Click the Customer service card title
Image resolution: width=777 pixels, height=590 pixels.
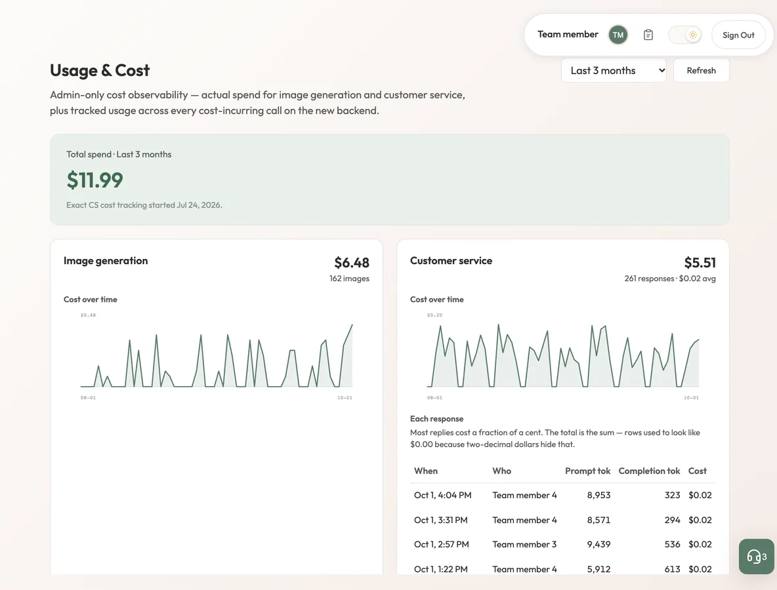click(451, 261)
